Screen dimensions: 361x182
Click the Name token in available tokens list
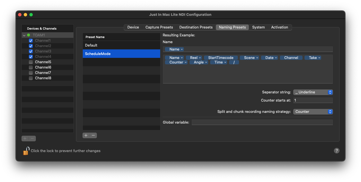point(174,58)
